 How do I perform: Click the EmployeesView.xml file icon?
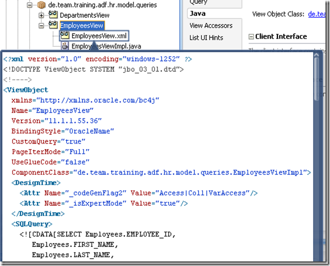pos(65,36)
